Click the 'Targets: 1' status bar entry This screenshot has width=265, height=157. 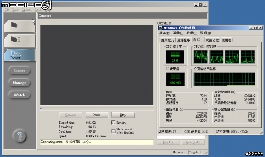(x=195, y=152)
